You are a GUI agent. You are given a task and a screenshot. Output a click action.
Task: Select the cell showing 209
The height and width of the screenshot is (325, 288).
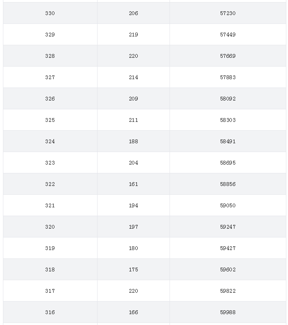(x=134, y=99)
